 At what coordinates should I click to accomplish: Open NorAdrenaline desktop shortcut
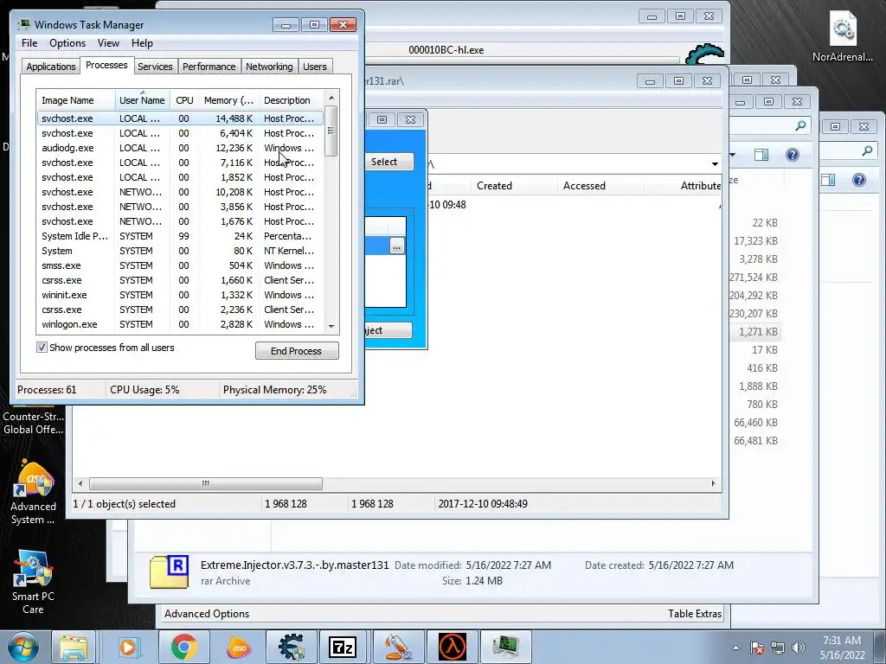click(842, 35)
